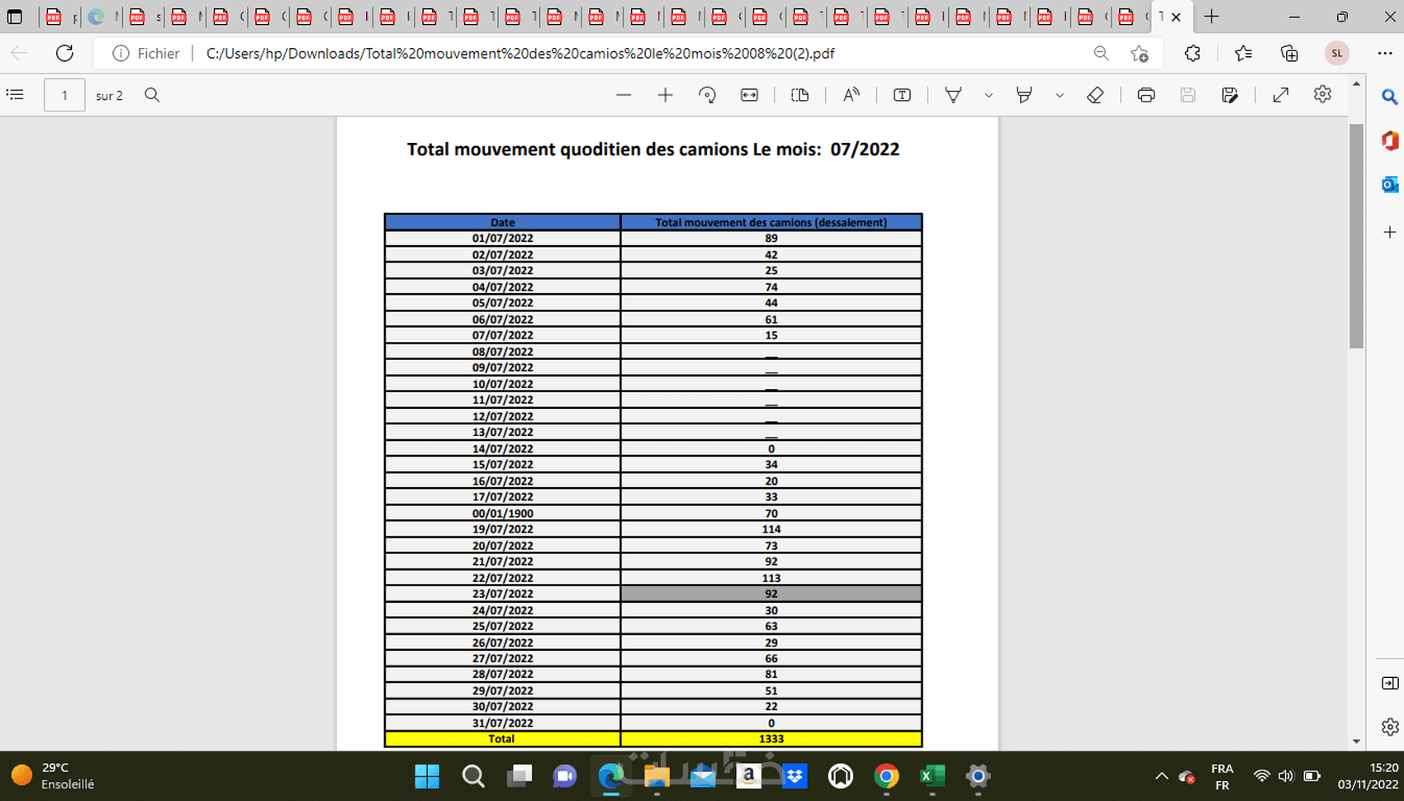Start Read aloud for the PDF
Image resolution: width=1404 pixels, height=801 pixels.
pos(851,95)
